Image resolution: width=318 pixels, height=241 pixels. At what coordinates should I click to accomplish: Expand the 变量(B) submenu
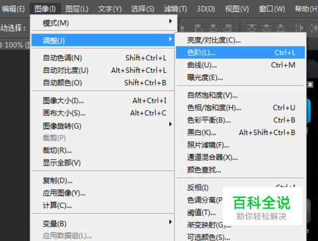pyautogui.click(x=103, y=223)
